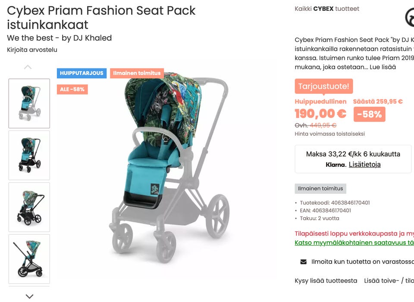Click the 'HUIPPUTARJOUS' blue badge
This screenshot has width=414, height=302.
pos(82,73)
